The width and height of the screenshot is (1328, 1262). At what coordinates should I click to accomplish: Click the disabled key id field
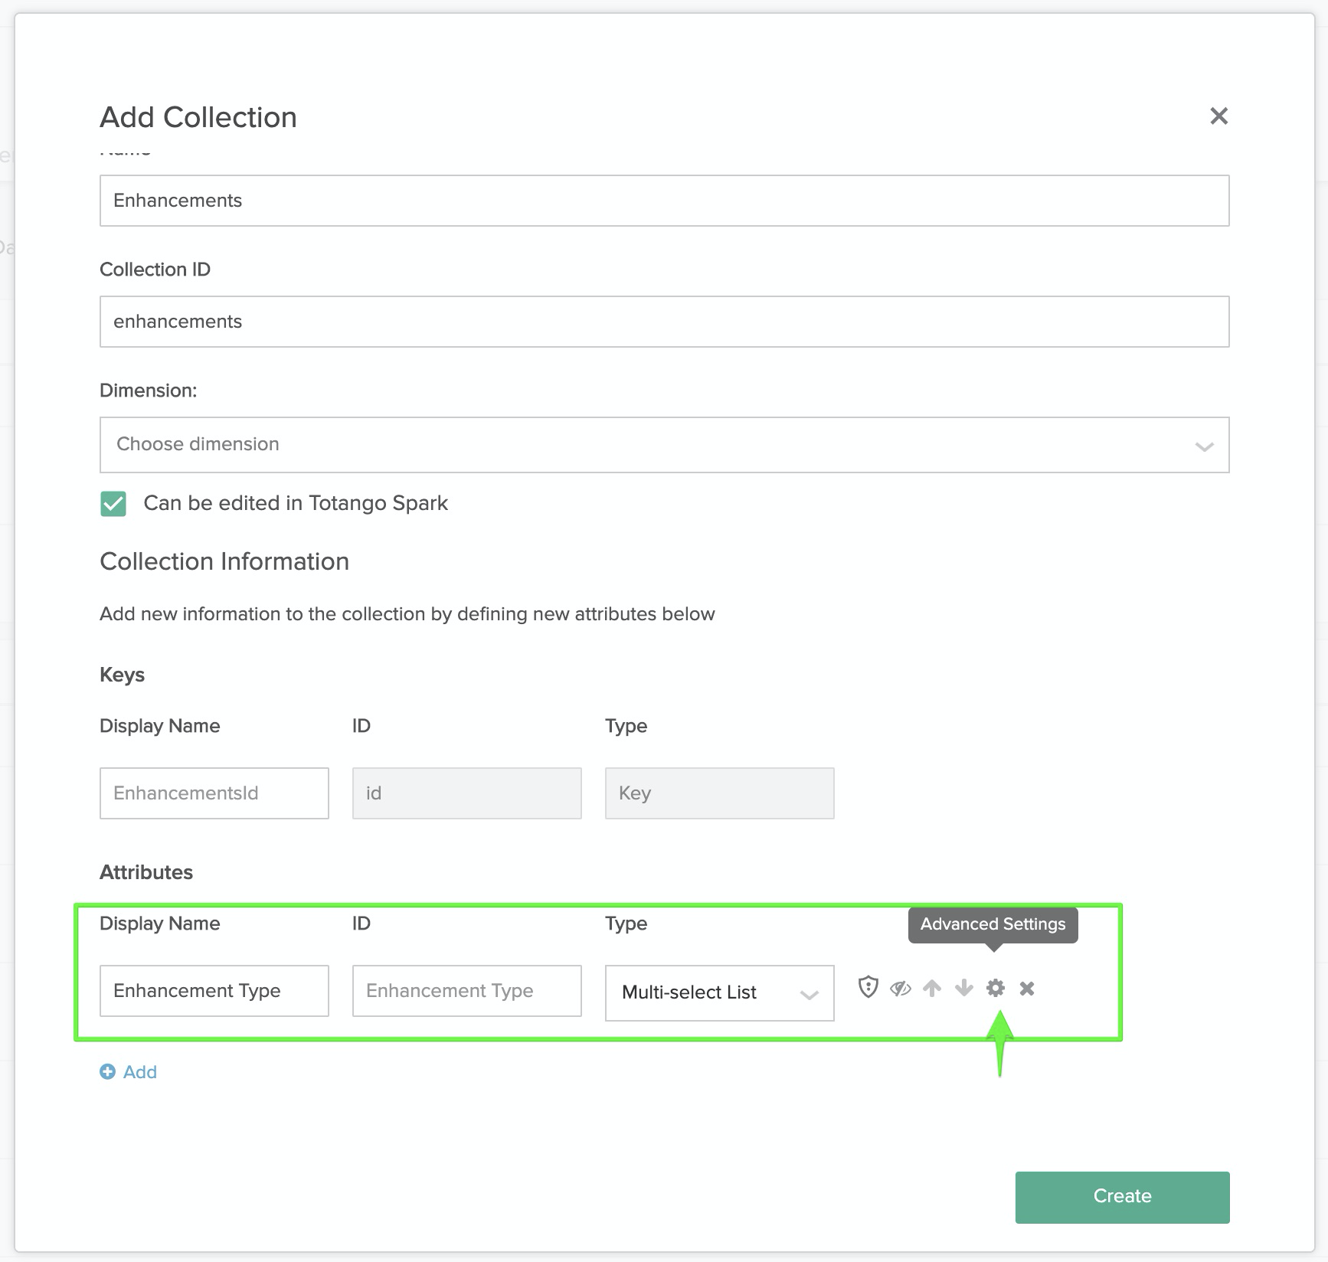[467, 793]
